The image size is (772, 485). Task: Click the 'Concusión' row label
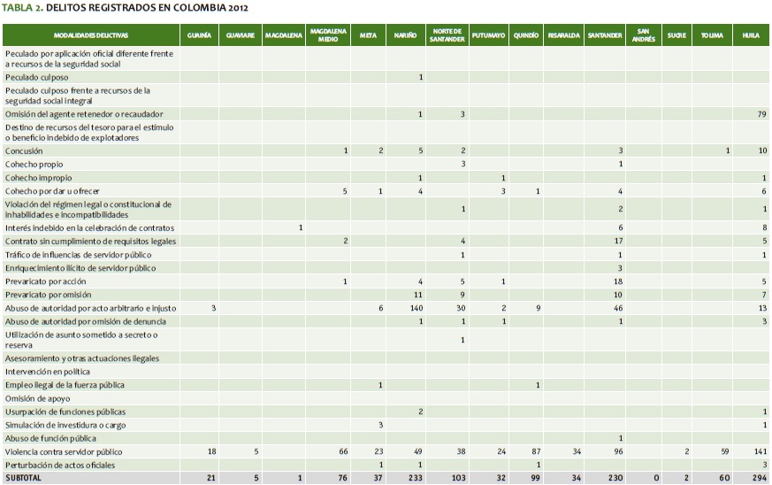click(x=24, y=151)
